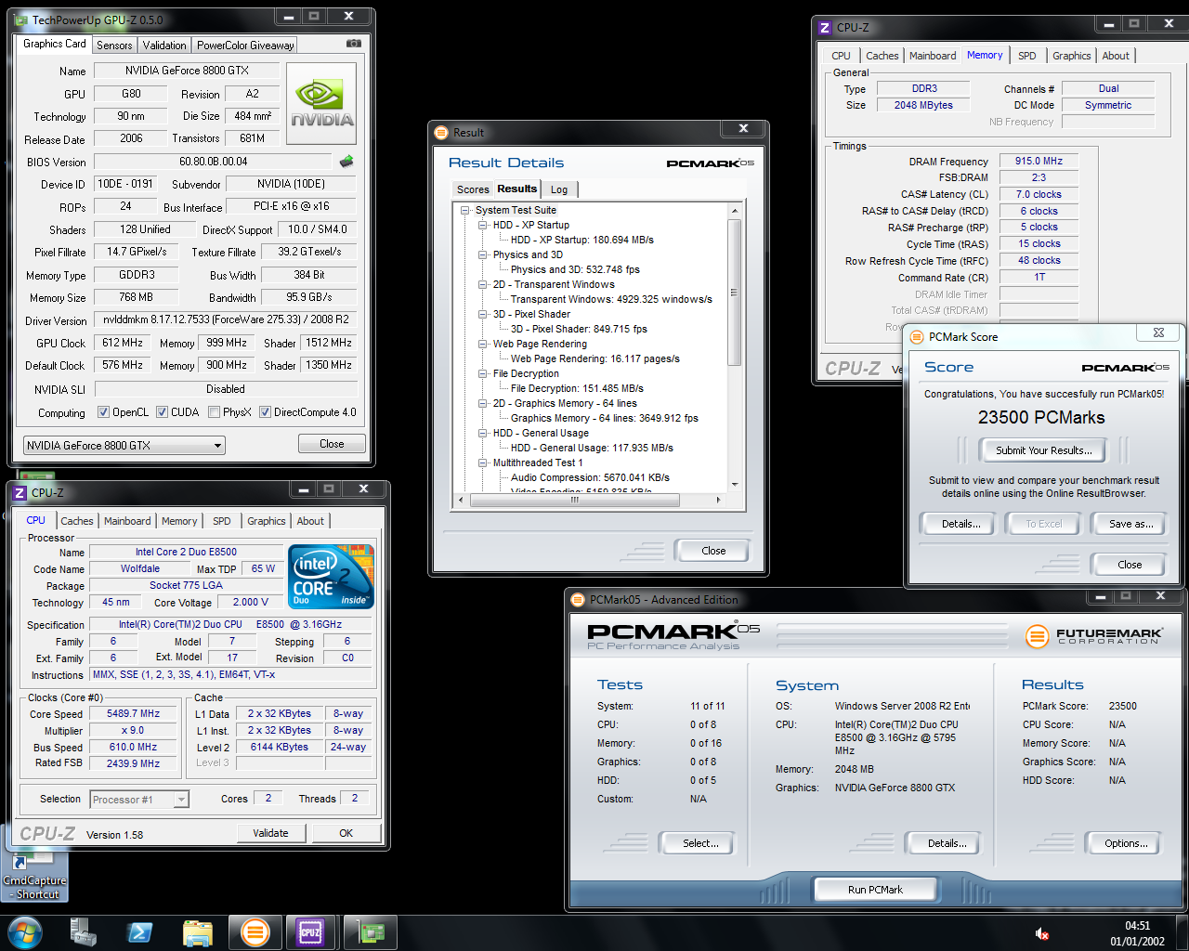The width and height of the screenshot is (1189, 951).
Task: Open the PowerColor Giveaway tab
Action: click(245, 46)
